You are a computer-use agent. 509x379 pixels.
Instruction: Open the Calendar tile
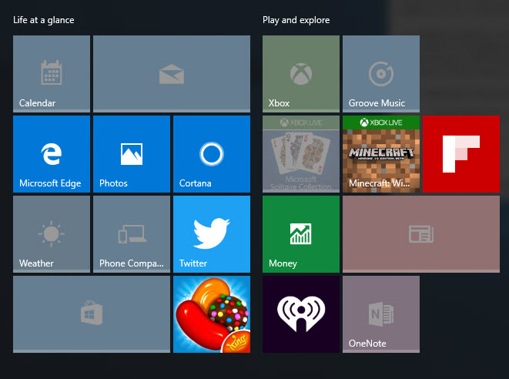(52, 74)
